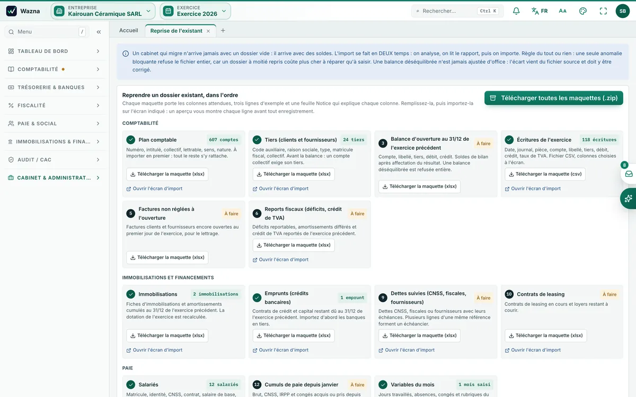Download Contrats de leasing xlsx template

coord(546,336)
